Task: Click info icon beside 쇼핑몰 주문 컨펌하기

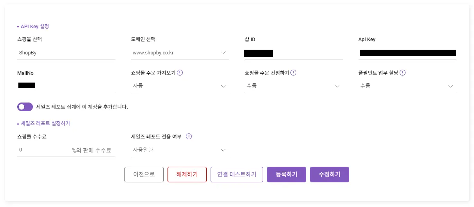Action: pyautogui.click(x=294, y=72)
